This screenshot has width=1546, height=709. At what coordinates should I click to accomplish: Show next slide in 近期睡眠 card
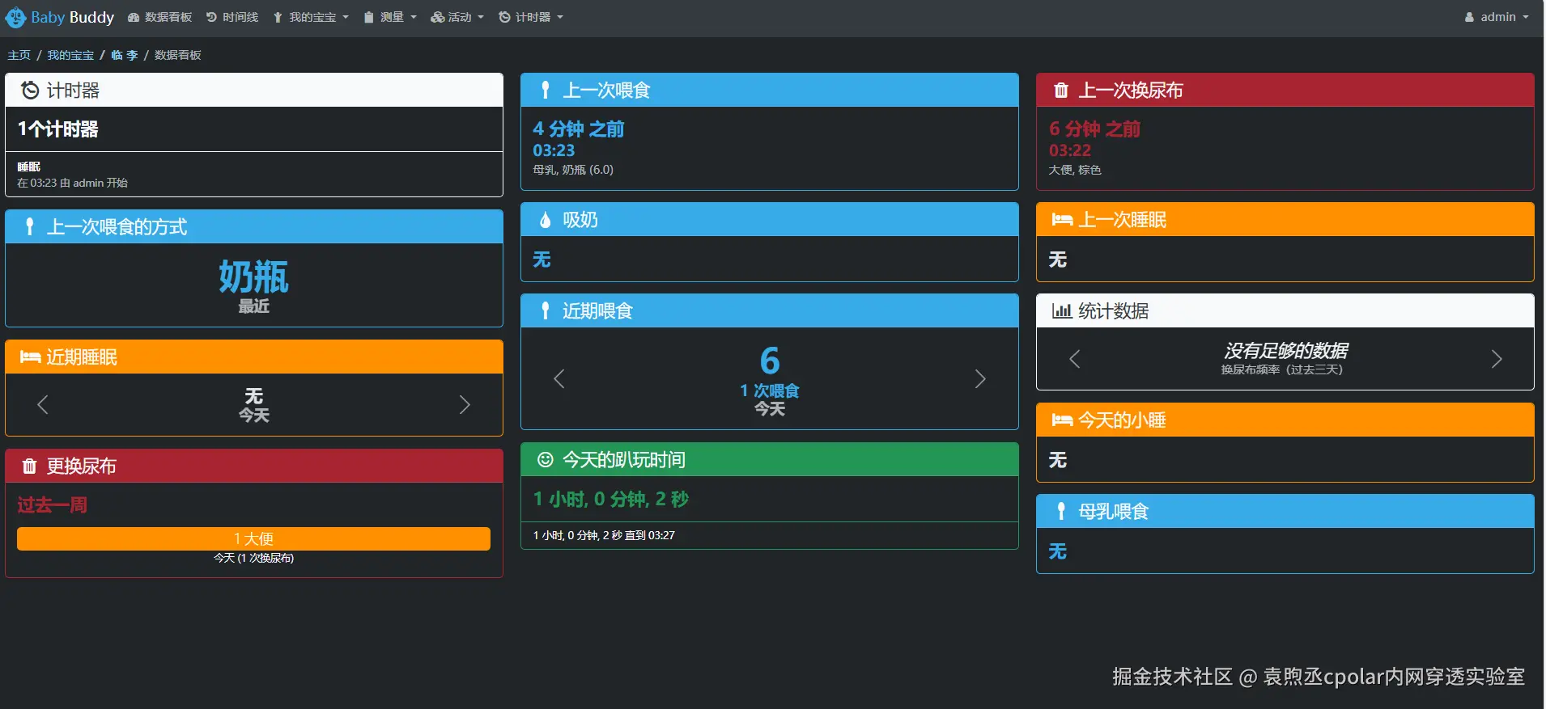pyautogui.click(x=465, y=404)
